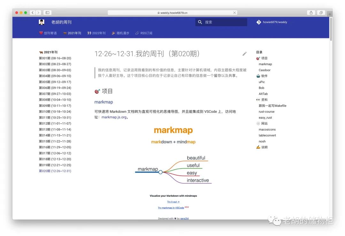Click the page vertical scrollbar
Viewport: 345px width, 236px height.
tap(331, 29)
